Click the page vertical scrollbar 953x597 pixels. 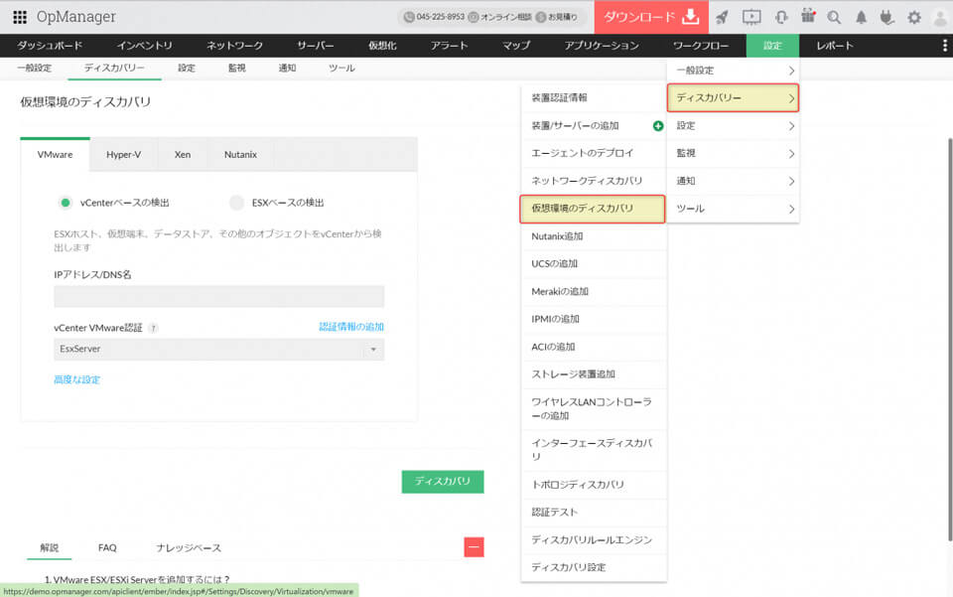[x=949, y=340]
